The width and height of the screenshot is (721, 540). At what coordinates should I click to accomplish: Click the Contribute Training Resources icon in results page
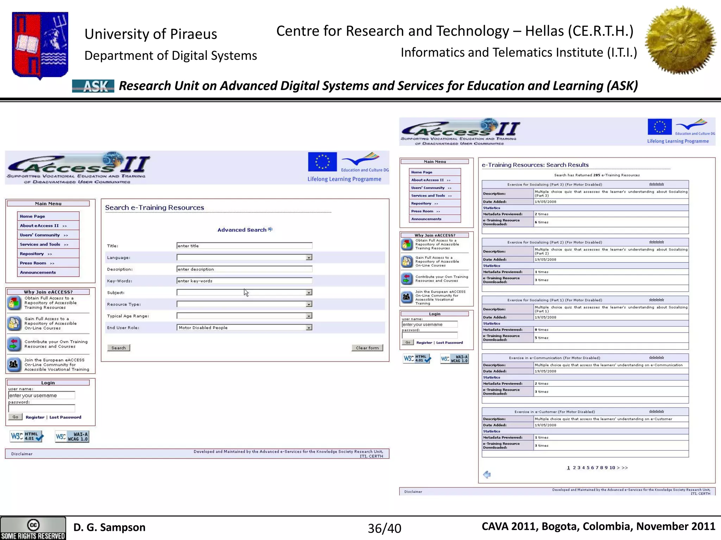point(407,279)
